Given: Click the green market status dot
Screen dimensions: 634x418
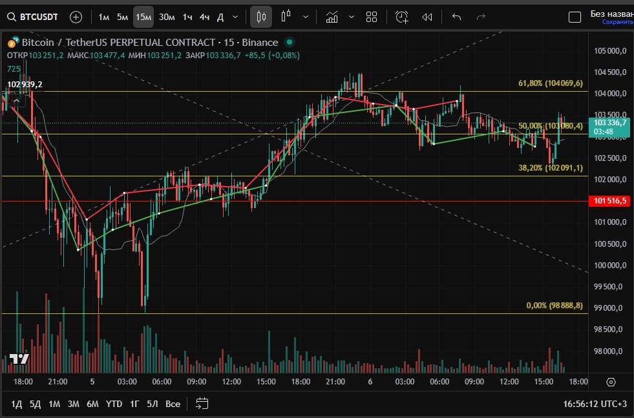Looking at the screenshot, I should [x=289, y=42].
